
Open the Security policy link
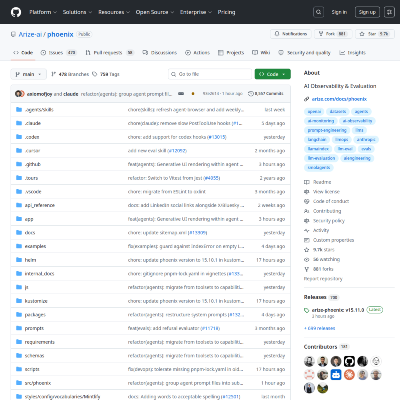[x=329, y=221]
